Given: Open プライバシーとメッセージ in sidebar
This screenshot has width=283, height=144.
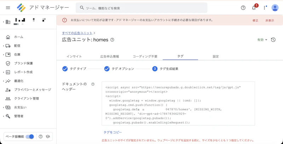Looking at the screenshot, I should click(x=33, y=90).
